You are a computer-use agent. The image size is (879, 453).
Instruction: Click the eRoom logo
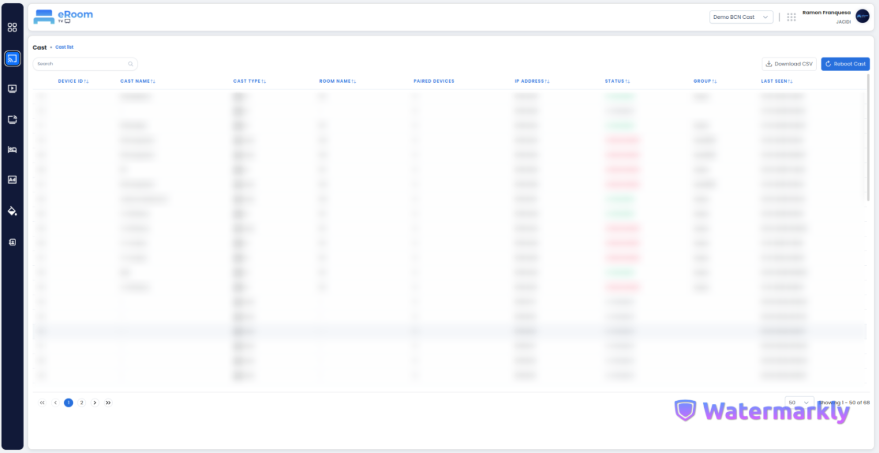click(x=63, y=17)
